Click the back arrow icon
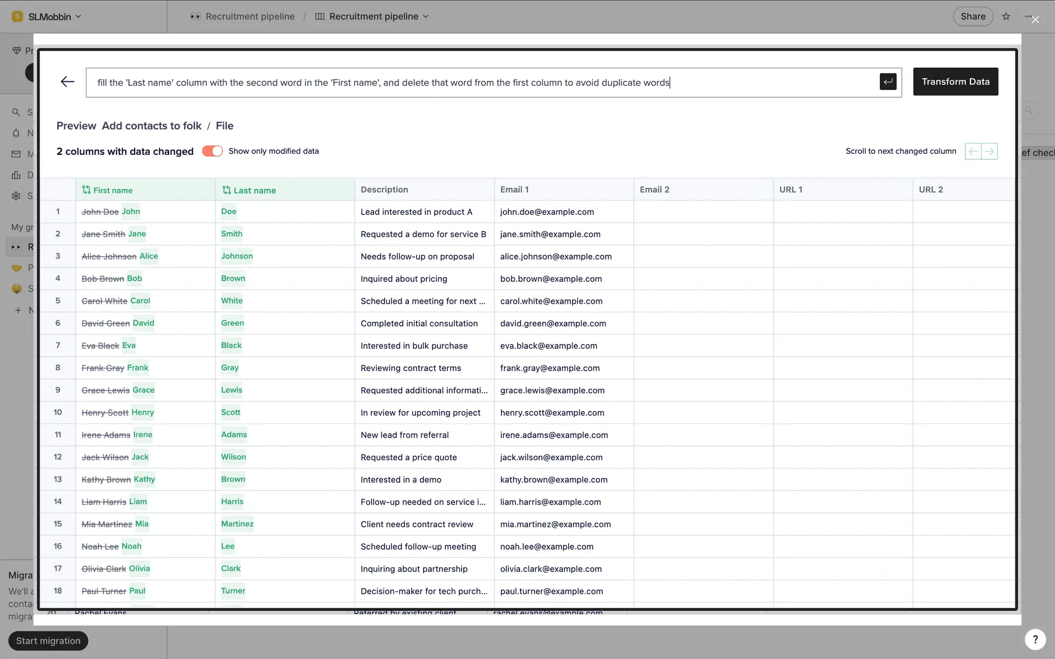 68,82
